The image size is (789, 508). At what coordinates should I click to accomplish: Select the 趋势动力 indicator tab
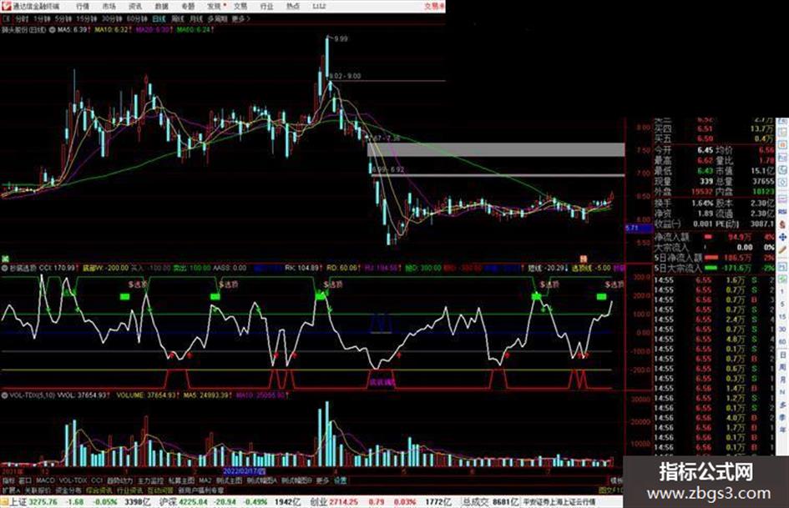tap(119, 480)
